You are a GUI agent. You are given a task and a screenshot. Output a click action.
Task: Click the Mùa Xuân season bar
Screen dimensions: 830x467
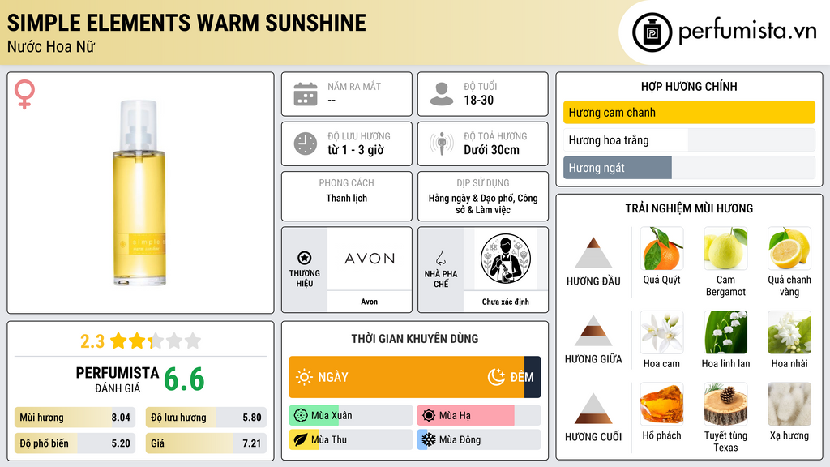[351, 416]
